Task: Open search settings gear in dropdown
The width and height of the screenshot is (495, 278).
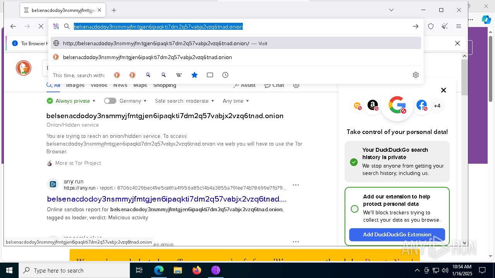Action: coord(416,75)
